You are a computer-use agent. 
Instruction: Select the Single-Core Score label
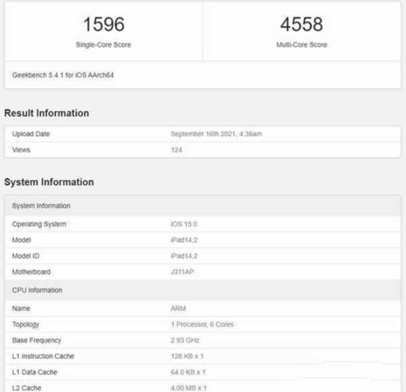pos(104,45)
